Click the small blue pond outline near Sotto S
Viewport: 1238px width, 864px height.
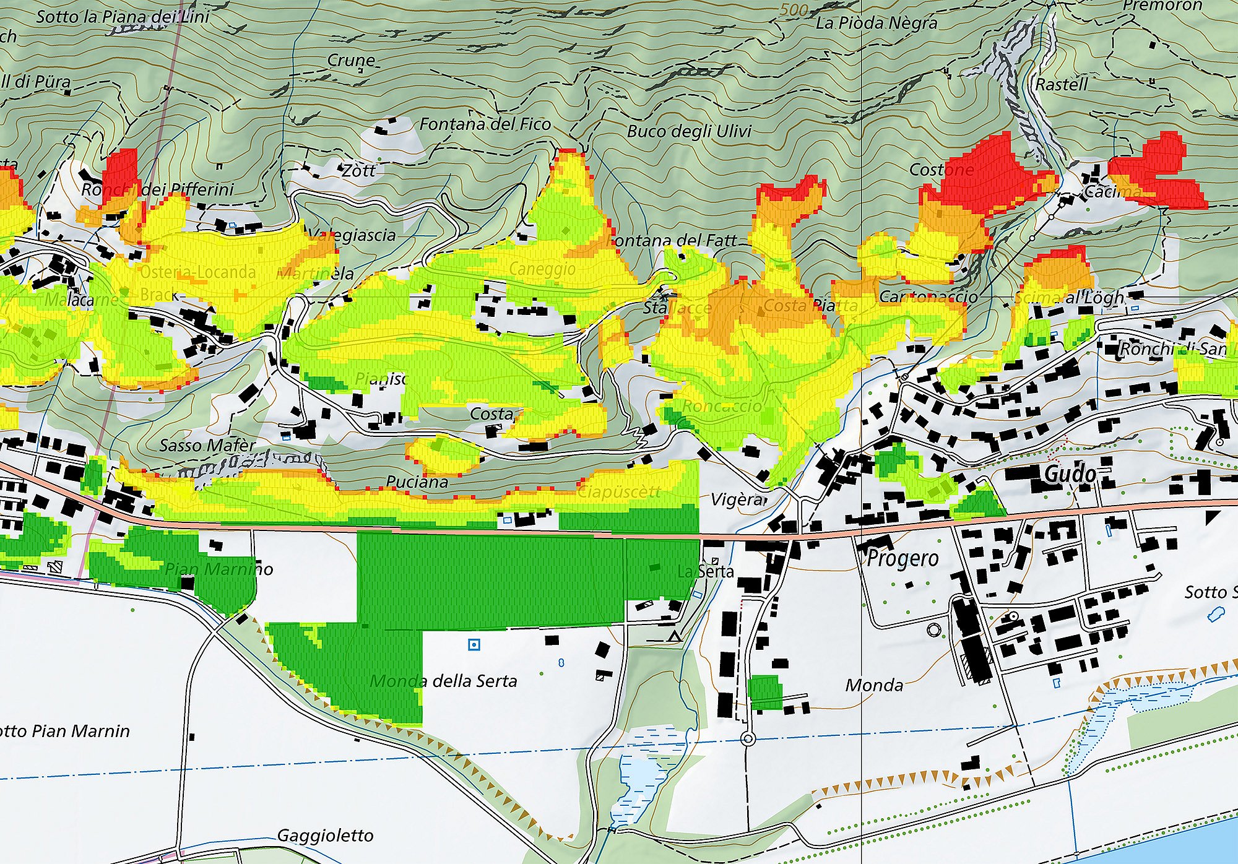tap(1216, 613)
